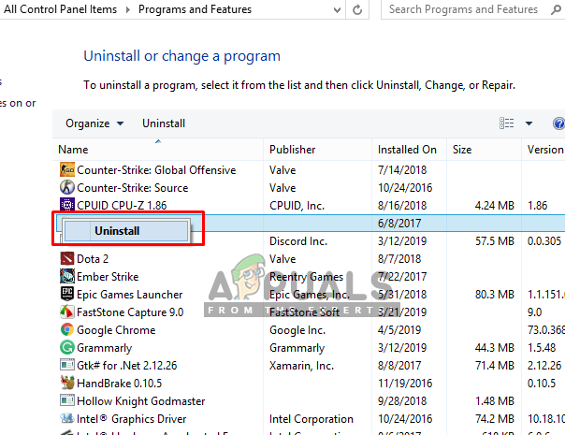Sort by the Installed On column header

pyautogui.click(x=410, y=149)
